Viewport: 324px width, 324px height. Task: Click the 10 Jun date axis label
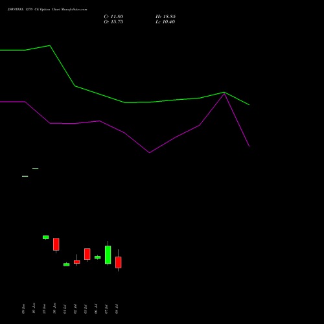pyautogui.click(x=34, y=308)
